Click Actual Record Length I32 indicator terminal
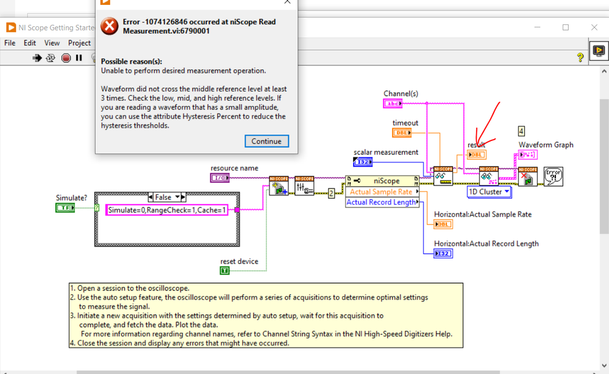This screenshot has height=374, width=609. point(443,253)
